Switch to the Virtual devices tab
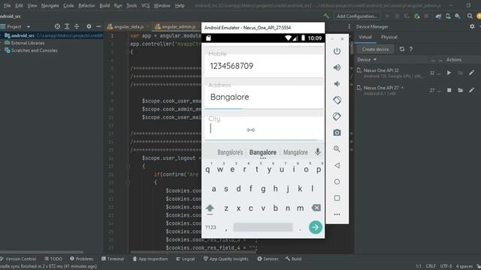Image resolution: width=481 pixels, height=270 pixels. 365,37
